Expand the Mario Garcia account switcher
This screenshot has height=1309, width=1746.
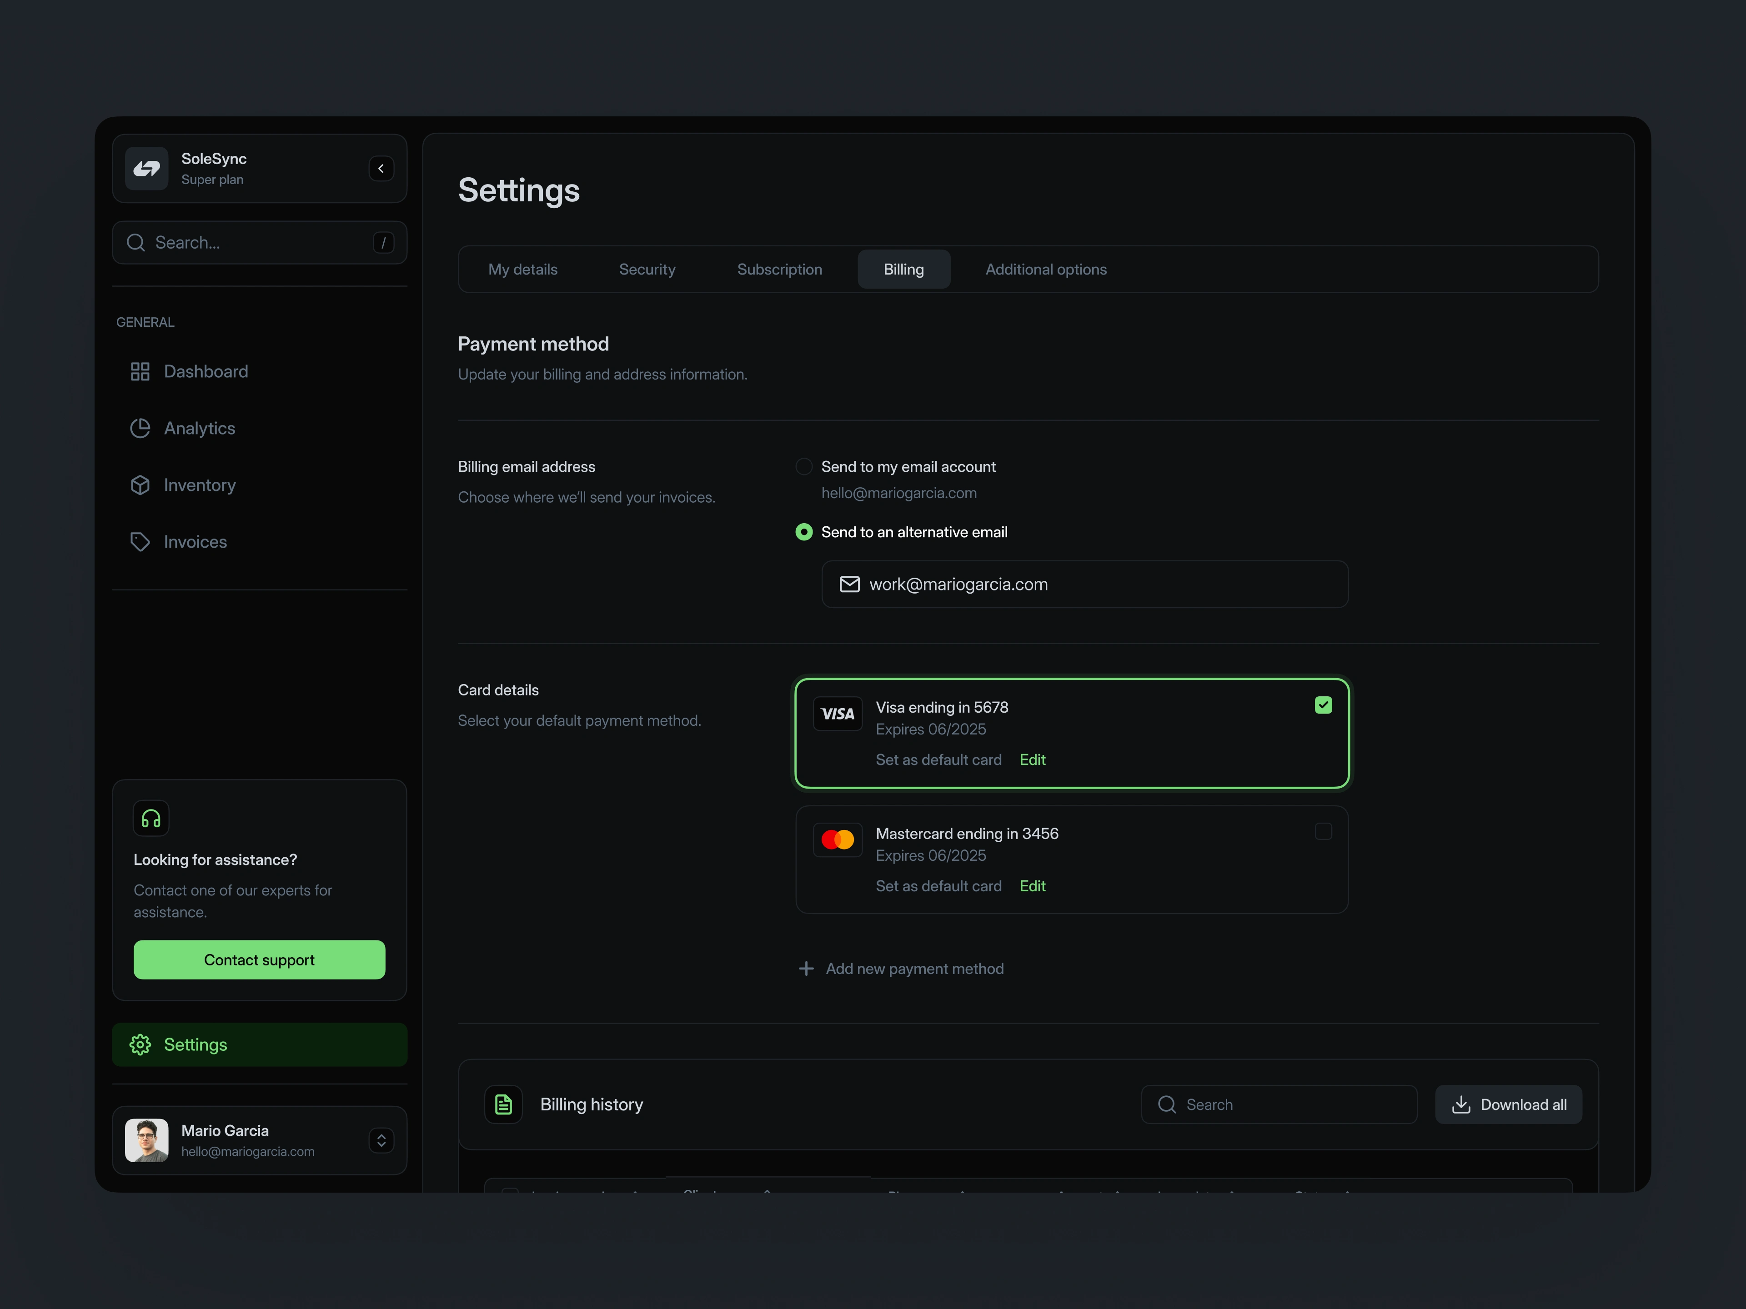click(381, 1140)
